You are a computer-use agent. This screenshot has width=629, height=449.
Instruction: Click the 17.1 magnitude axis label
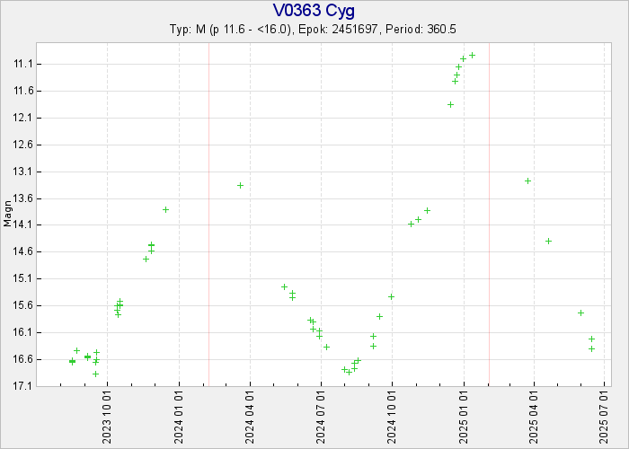[22, 386]
